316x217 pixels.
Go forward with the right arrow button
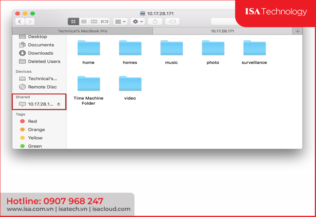pos(30,21)
